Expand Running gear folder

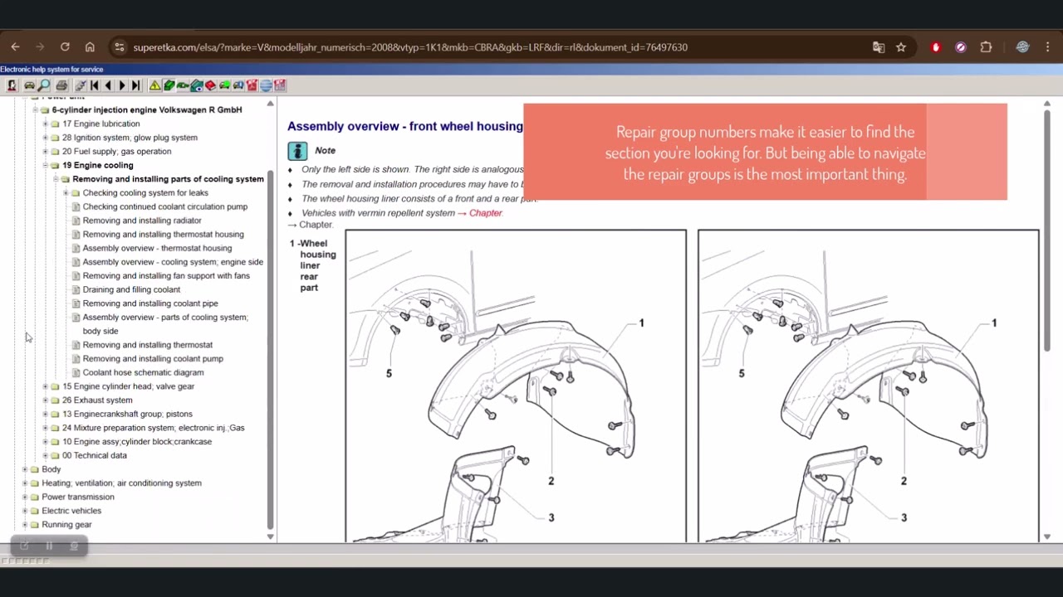pyautogui.click(x=25, y=525)
